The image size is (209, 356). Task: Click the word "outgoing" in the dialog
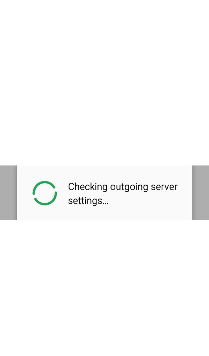(x=129, y=187)
